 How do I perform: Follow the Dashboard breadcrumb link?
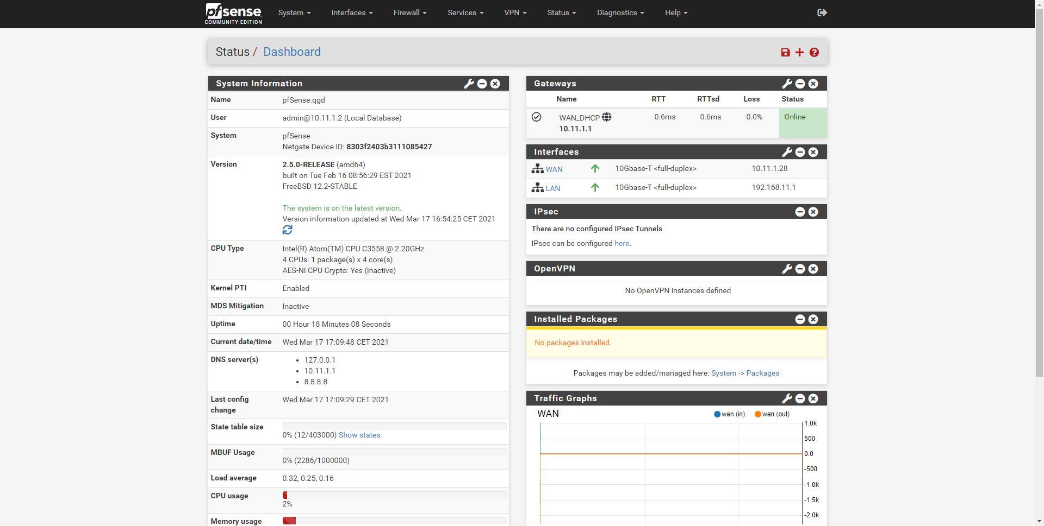pyautogui.click(x=292, y=52)
